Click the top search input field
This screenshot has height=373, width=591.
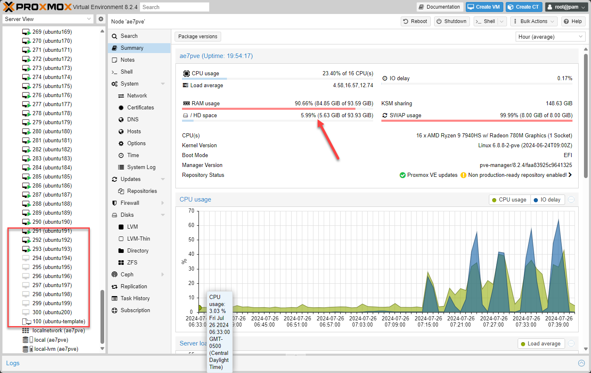[175, 7]
